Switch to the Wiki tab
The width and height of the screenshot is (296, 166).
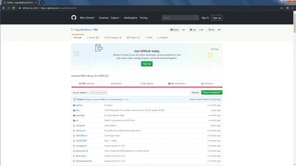coord(149,38)
